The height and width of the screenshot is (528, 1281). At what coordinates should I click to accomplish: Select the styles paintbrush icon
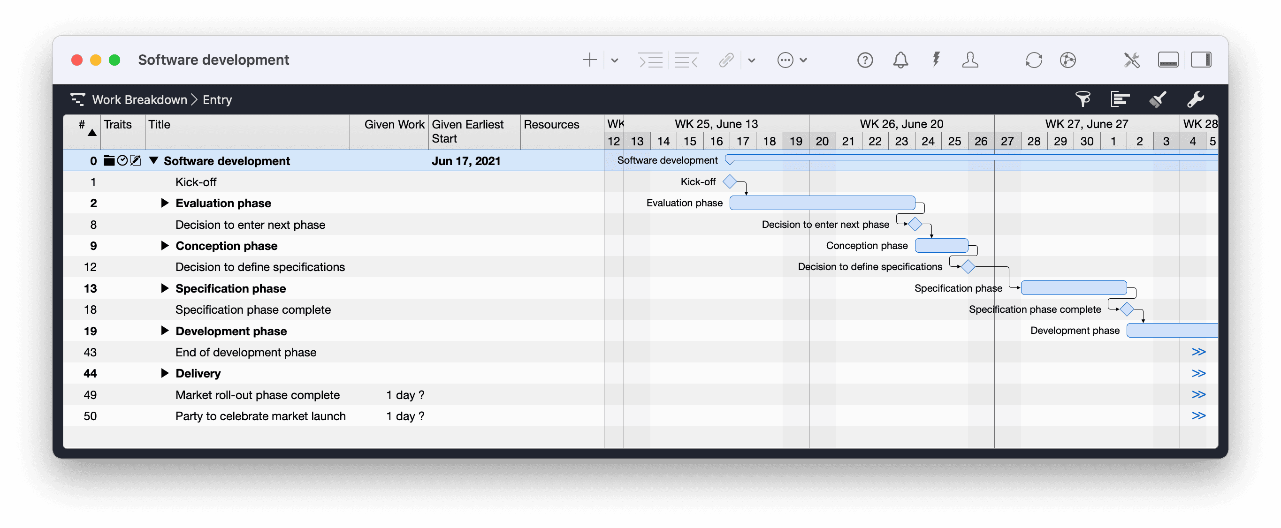click(1157, 99)
